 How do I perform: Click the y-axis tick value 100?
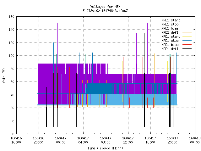(x=11, y=56)
